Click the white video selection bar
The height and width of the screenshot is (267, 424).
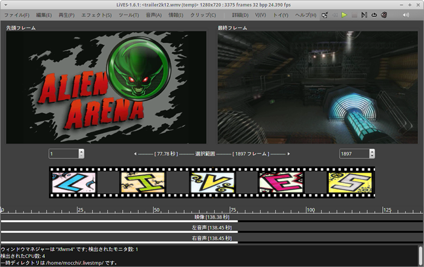tap(119, 221)
